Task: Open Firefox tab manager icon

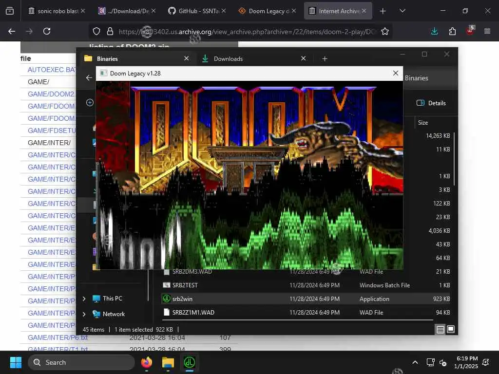Action: pyautogui.click(x=10, y=11)
